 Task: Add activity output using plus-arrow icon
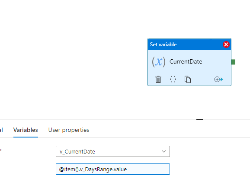(x=218, y=79)
